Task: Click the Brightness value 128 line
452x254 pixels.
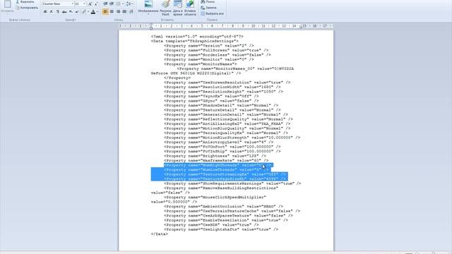Action: 215,156
